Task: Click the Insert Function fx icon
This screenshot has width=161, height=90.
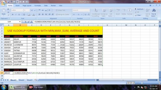Action: [x=31, y=22]
